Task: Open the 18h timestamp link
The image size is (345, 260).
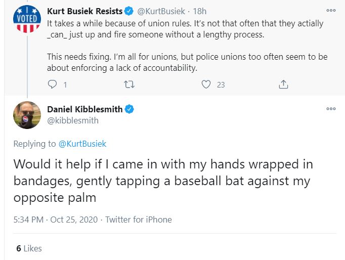Action: click(x=200, y=11)
